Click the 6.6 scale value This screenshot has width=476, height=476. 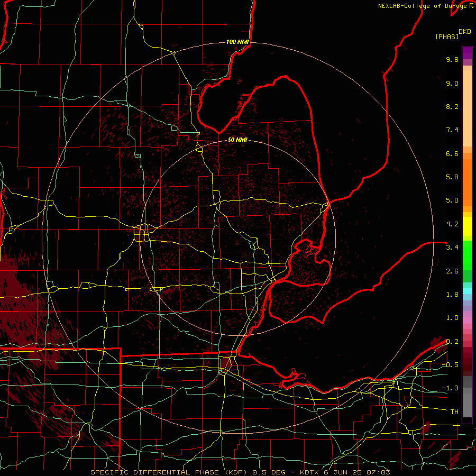tap(452, 153)
